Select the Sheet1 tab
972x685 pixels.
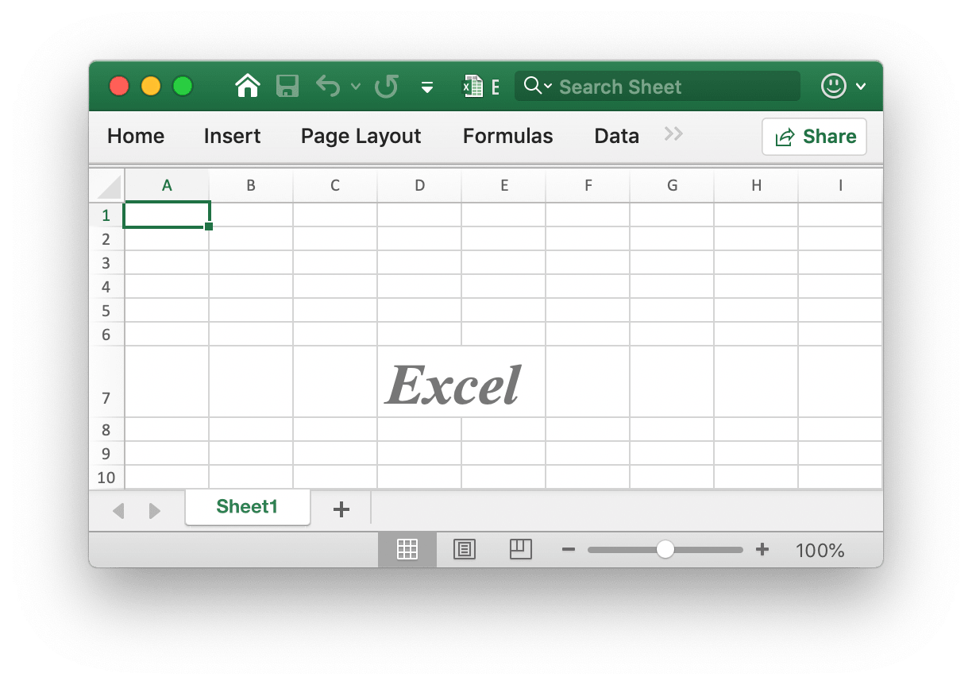247,507
